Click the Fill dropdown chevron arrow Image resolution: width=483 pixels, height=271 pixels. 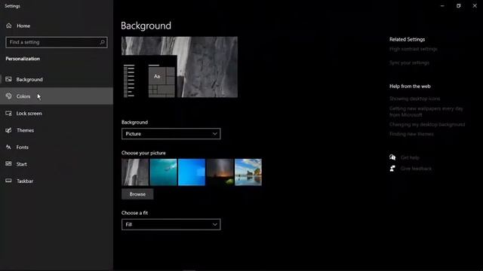pyautogui.click(x=214, y=224)
